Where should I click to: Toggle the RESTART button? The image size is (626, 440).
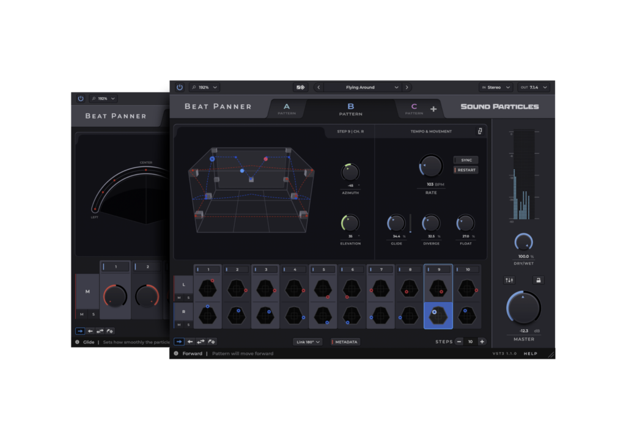(466, 170)
